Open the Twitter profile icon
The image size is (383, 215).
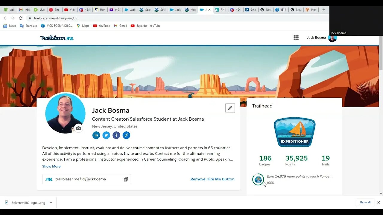[x=106, y=135]
